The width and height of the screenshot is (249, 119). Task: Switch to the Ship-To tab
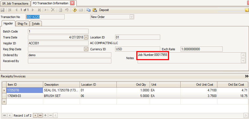tap(22, 24)
